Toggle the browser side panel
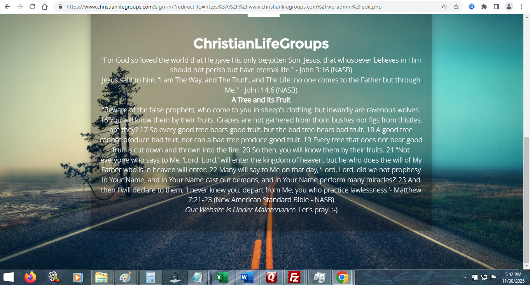 point(497,7)
